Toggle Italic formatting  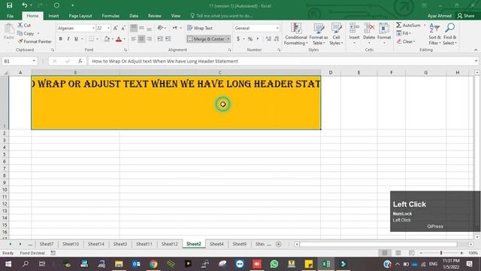tap(68, 39)
